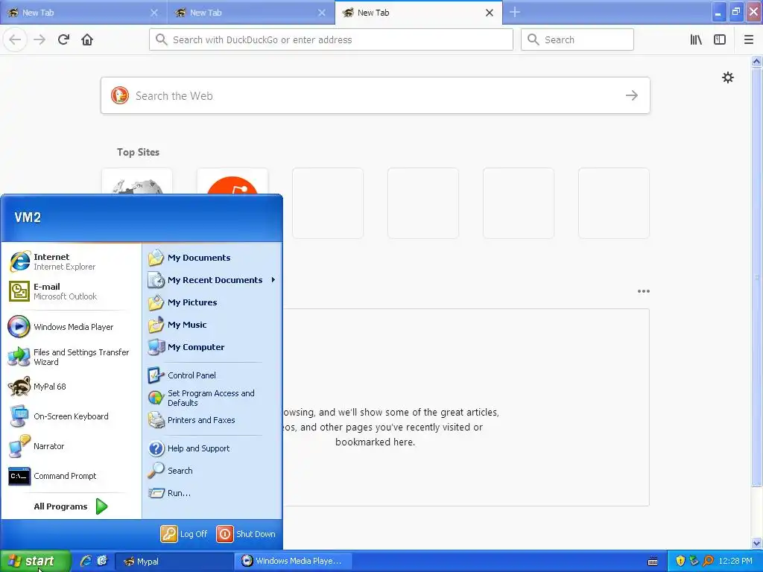Close the second New Tab
Image resolution: width=763 pixels, height=572 pixels.
tap(322, 13)
